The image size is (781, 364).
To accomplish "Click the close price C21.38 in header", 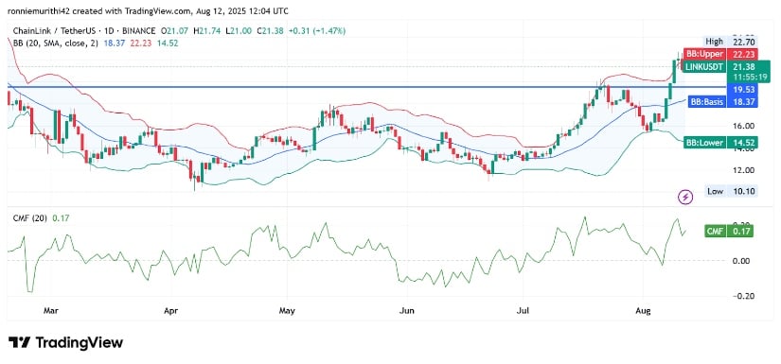I will [270, 31].
